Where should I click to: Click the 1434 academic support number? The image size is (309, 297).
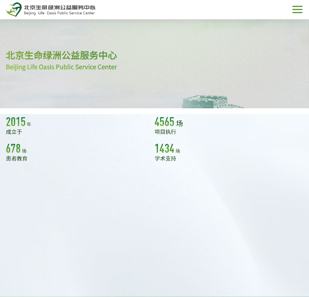coord(165,148)
